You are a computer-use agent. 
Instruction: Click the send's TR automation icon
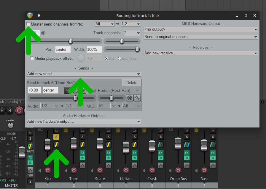[x=137, y=98]
